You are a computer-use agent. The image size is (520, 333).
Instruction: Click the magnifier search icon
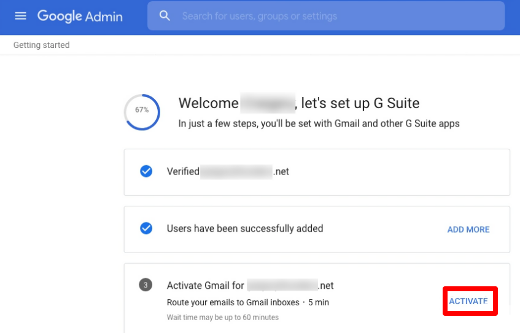tap(165, 15)
